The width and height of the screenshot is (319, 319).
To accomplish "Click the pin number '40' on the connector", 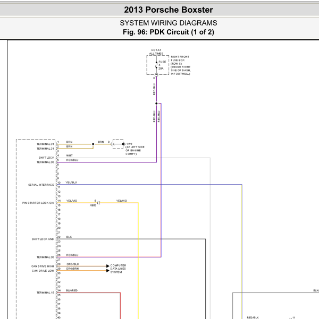I will pos(58,317).
